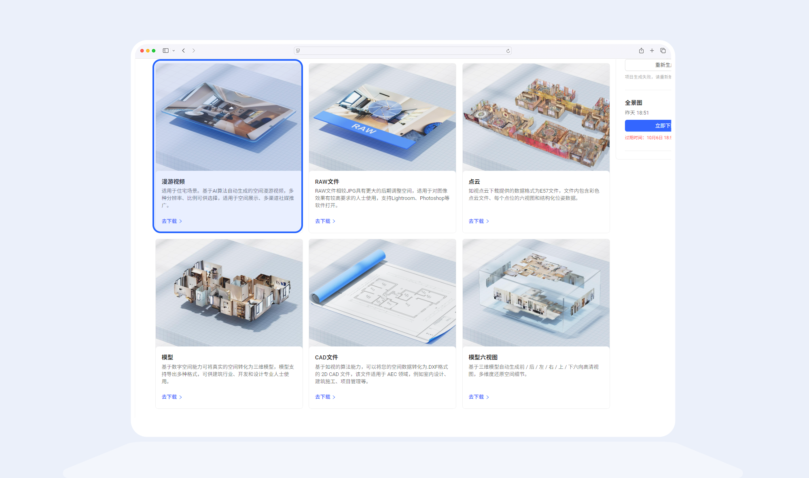This screenshot has height=478, width=809.
Task: Click the blue 立即下载 button
Action: pyautogui.click(x=648, y=125)
